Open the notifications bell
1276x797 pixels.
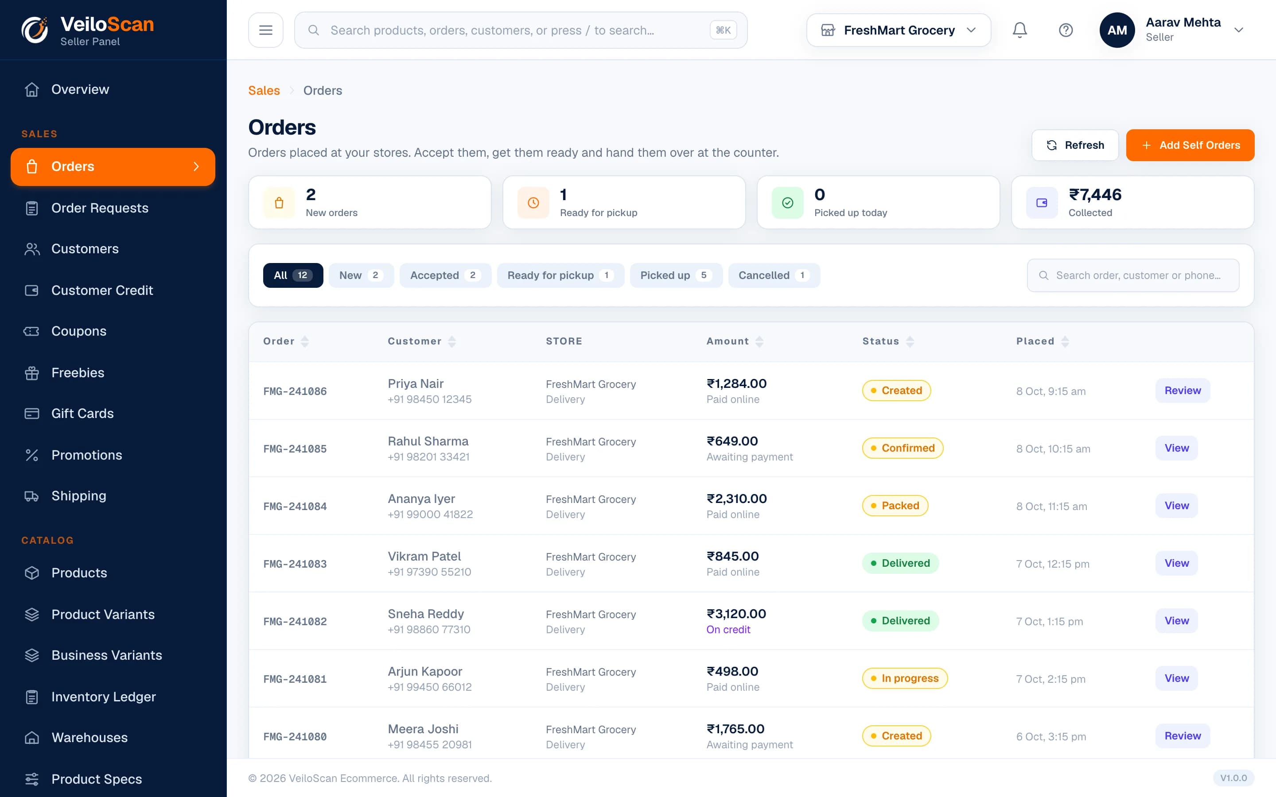coord(1019,30)
